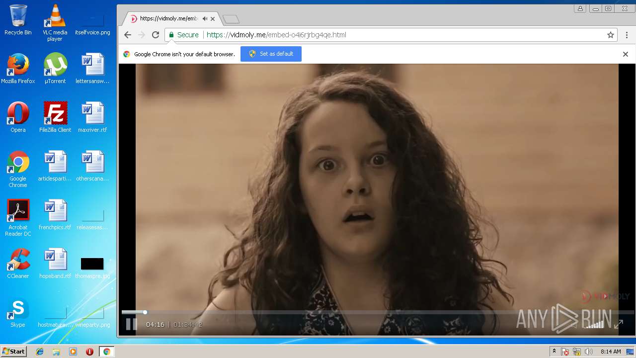Open the Chrome menu with three dots

click(627, 35)
